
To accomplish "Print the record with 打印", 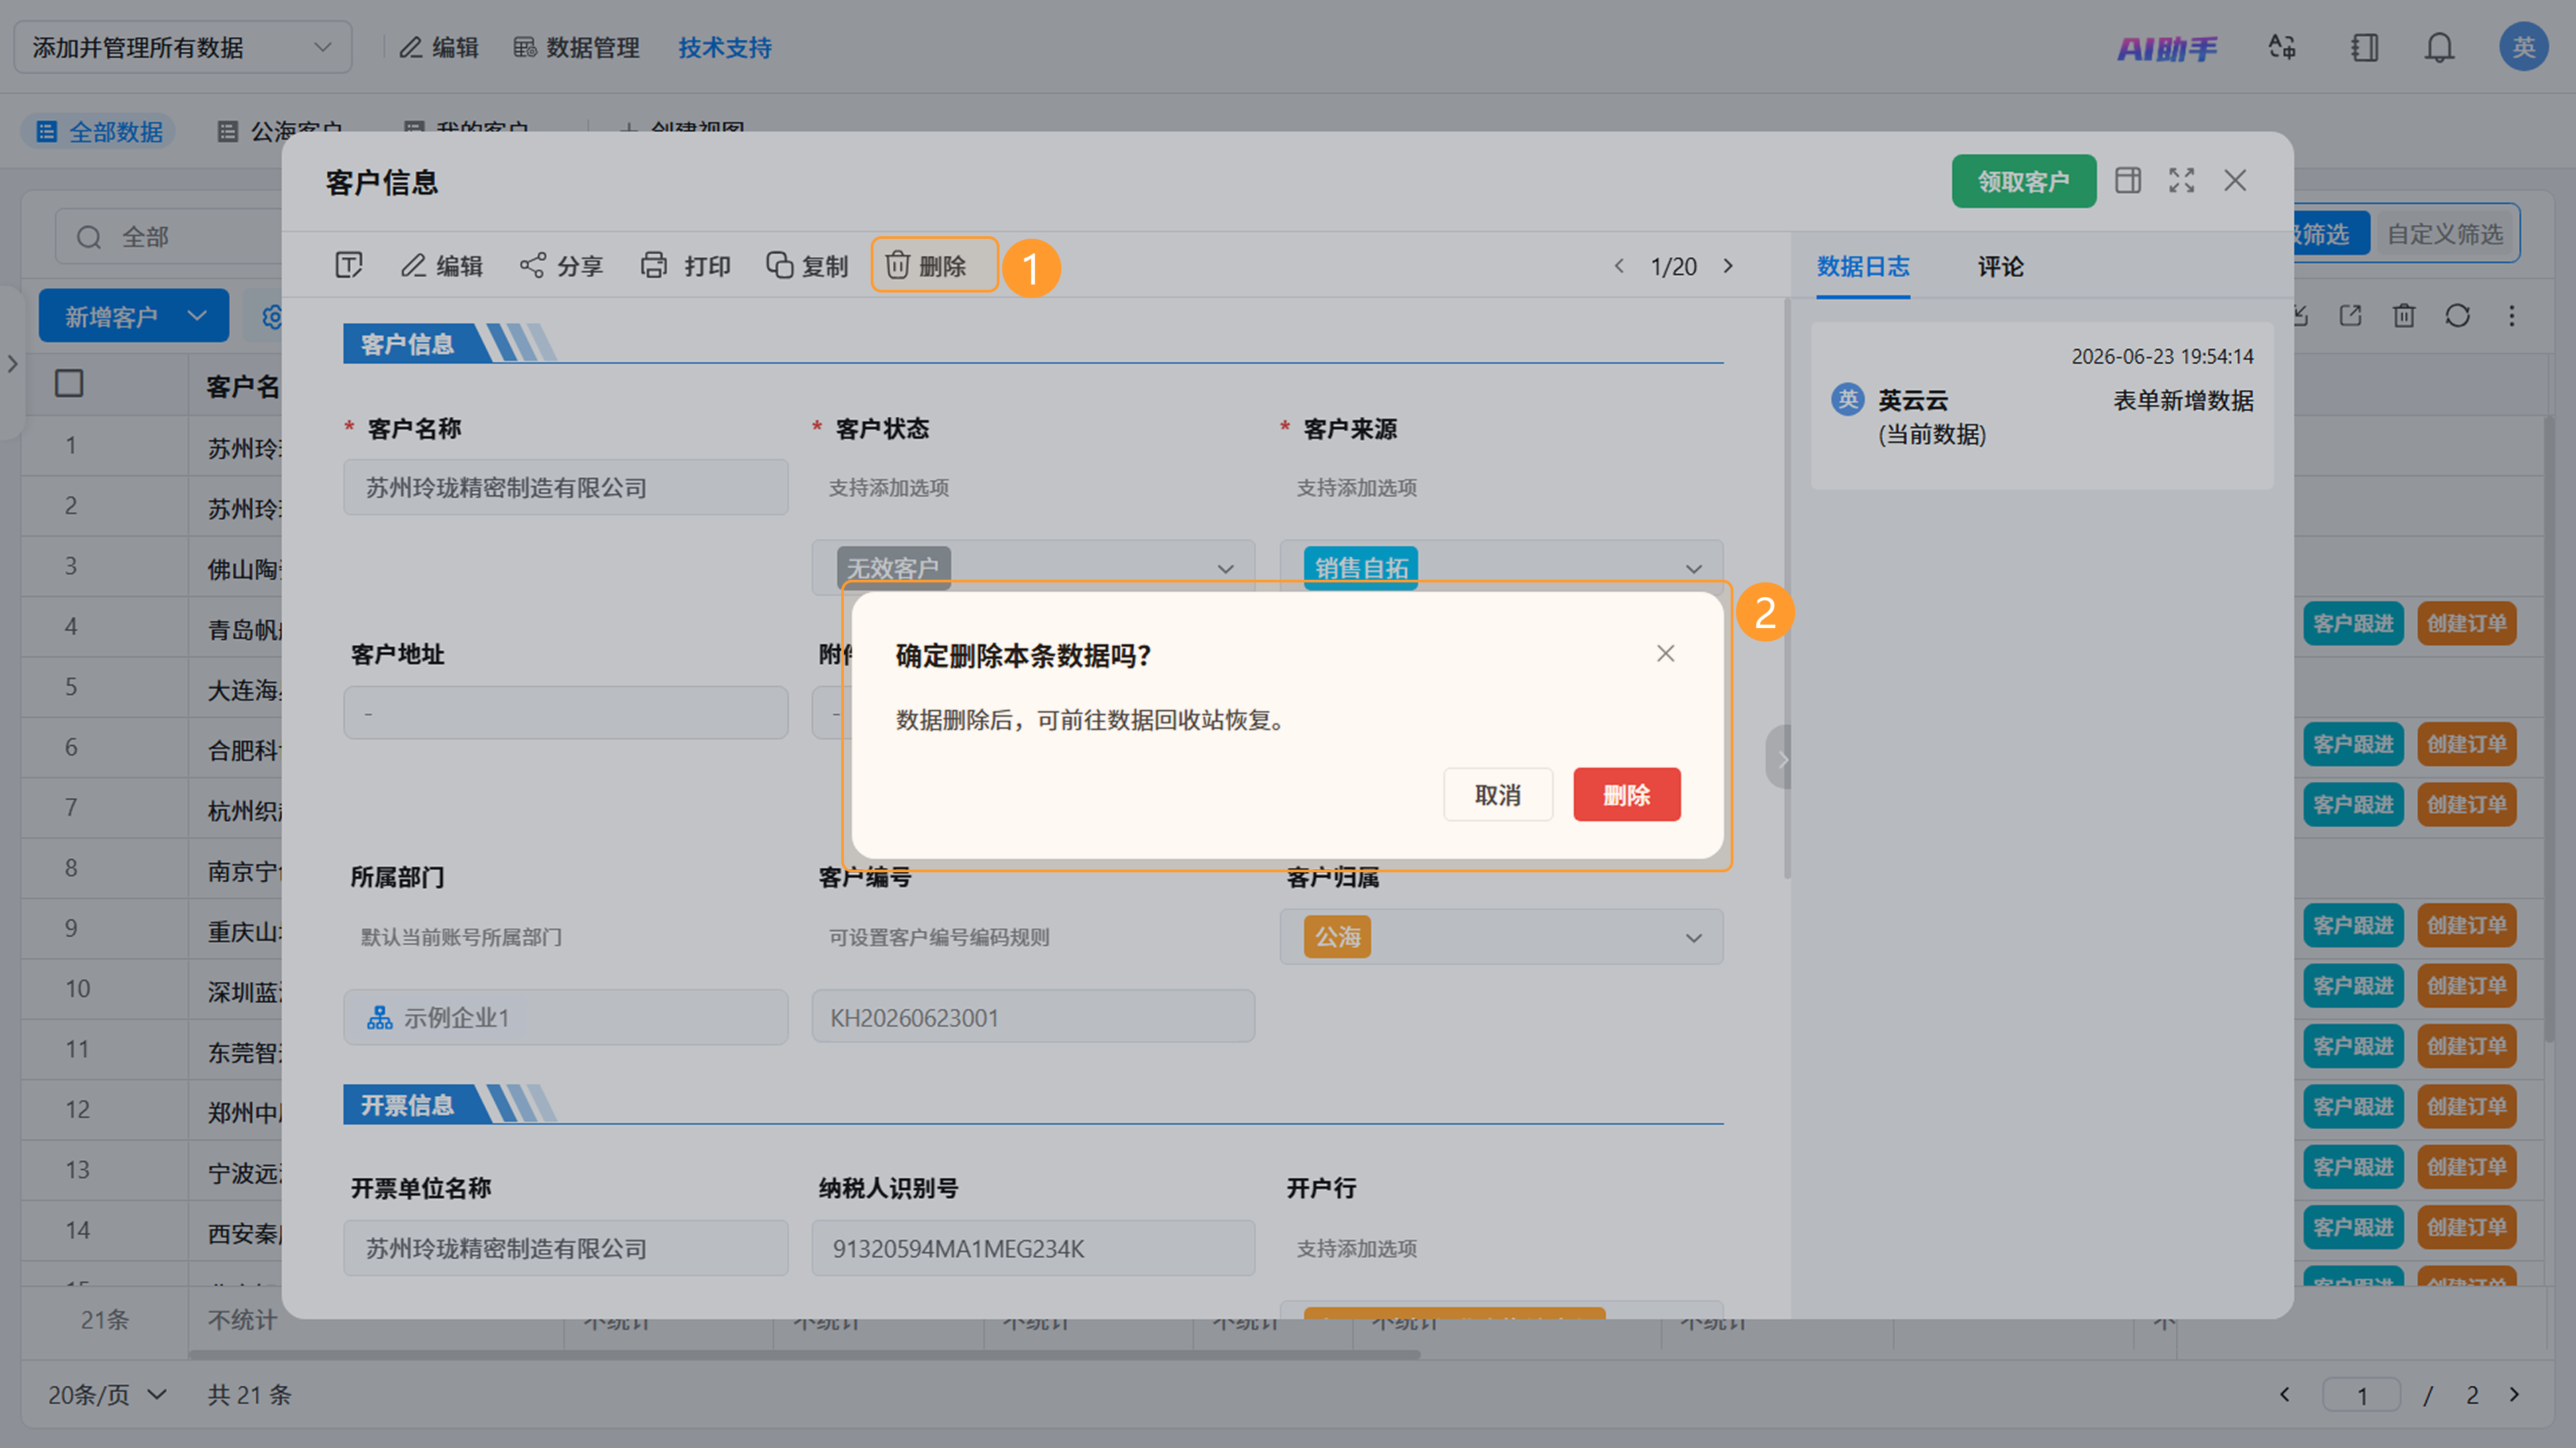I will click(x=685, y=265).
